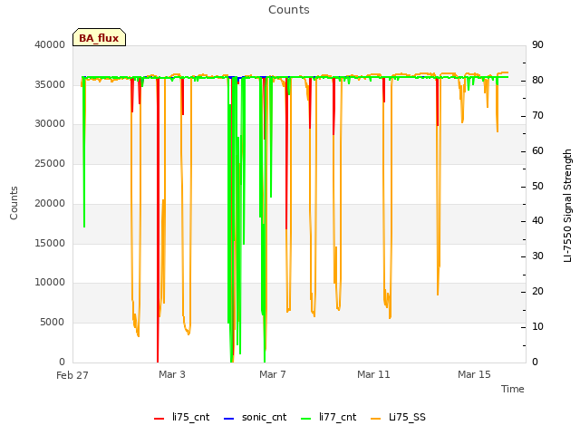Click the Mar 15 date tick
This screenshot has height=435, width=580.
(x=474, y=374)
